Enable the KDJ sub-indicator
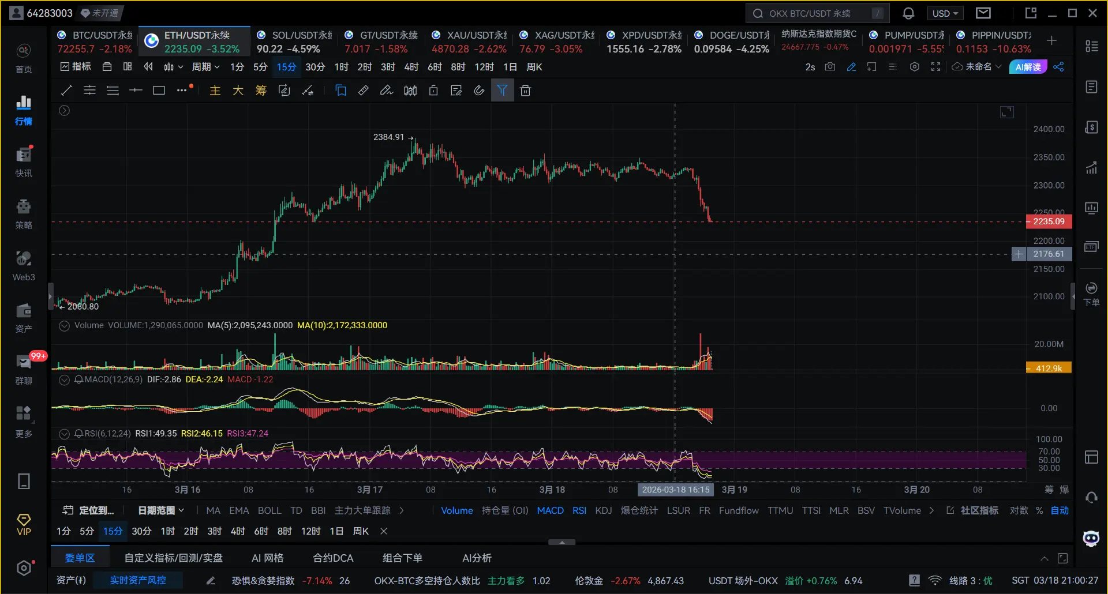 click(604, 510)
